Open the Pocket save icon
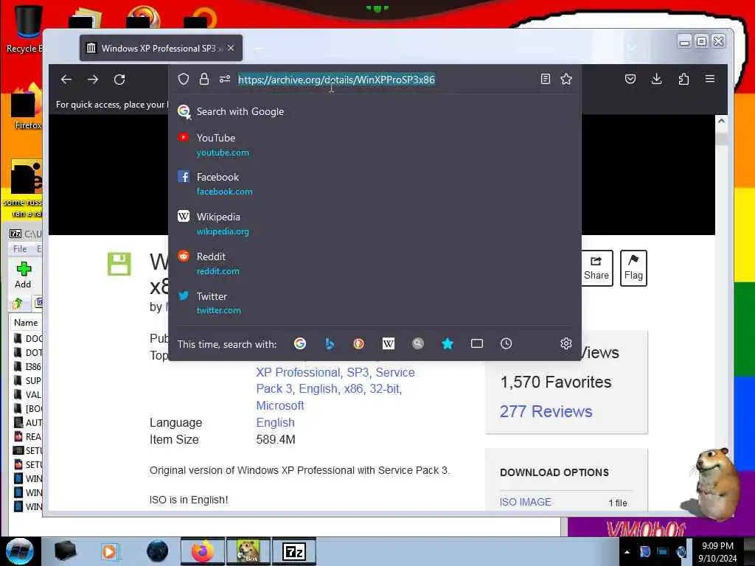 point(630,79)
